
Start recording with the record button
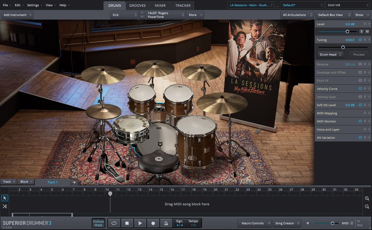click(153, 223)
